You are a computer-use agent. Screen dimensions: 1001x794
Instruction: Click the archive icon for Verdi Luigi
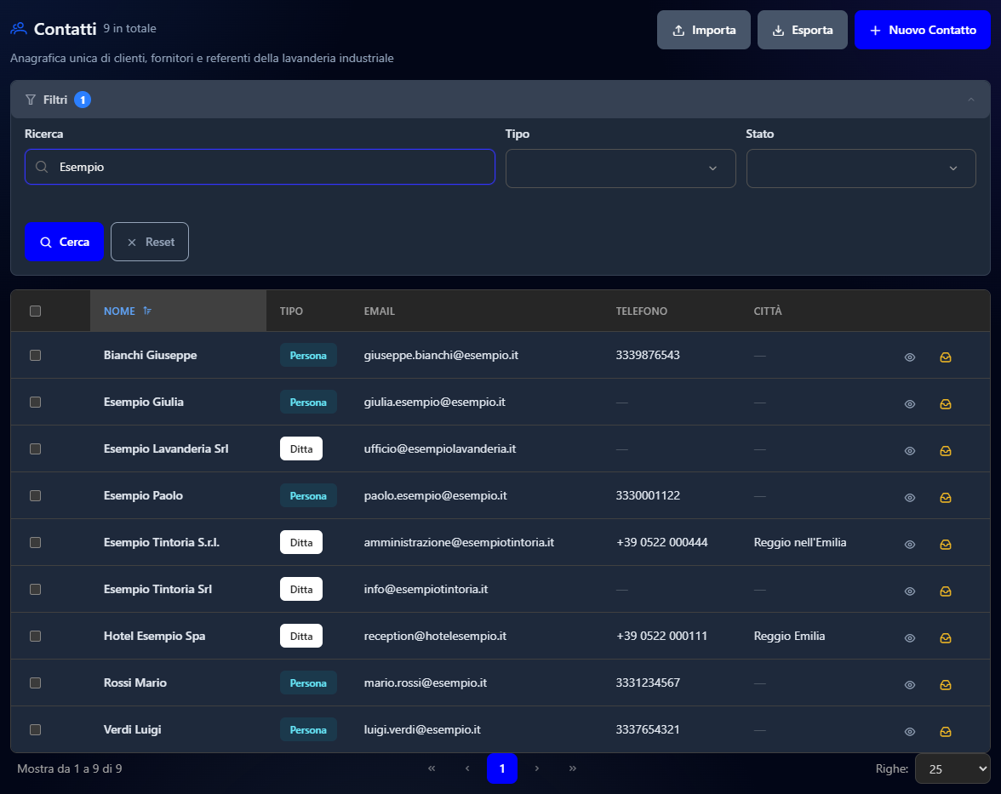click(x=946, y=732)
